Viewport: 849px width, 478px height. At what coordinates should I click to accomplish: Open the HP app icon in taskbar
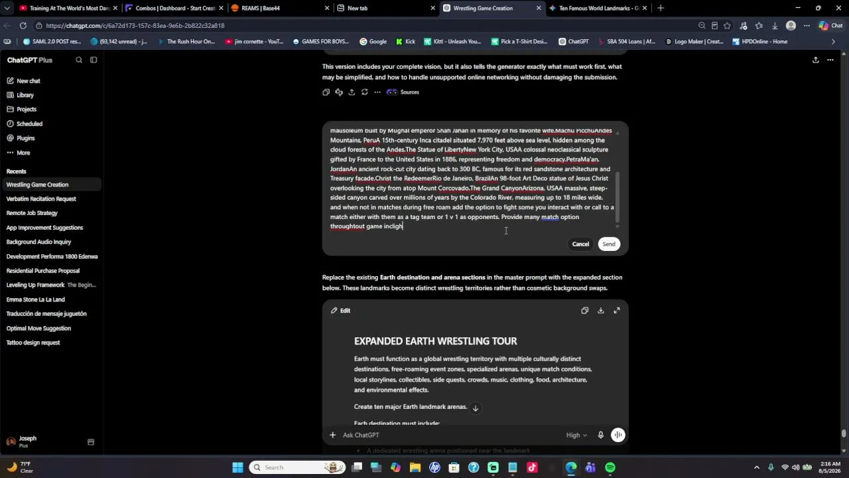(x=434, y=467)
